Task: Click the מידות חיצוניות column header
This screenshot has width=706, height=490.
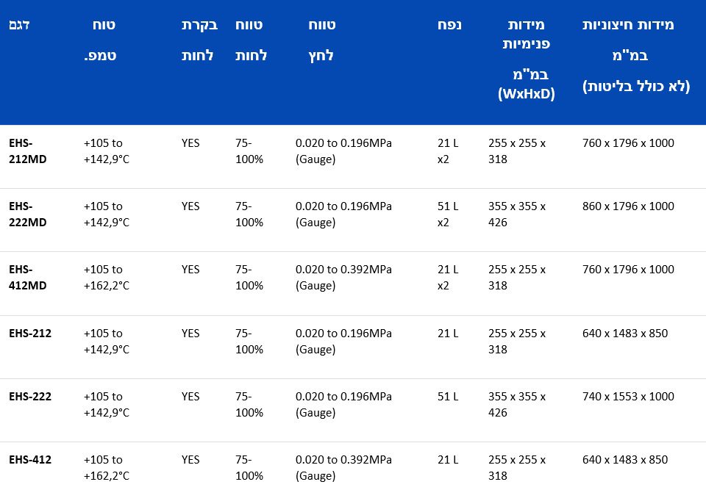Action: (637, 55)
